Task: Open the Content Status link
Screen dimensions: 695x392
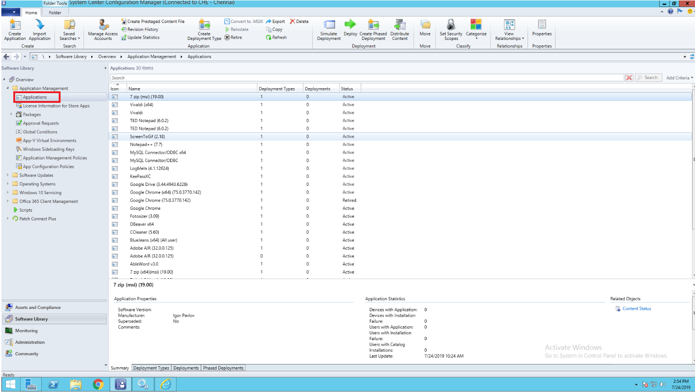Action: click(x=636, y=308)
